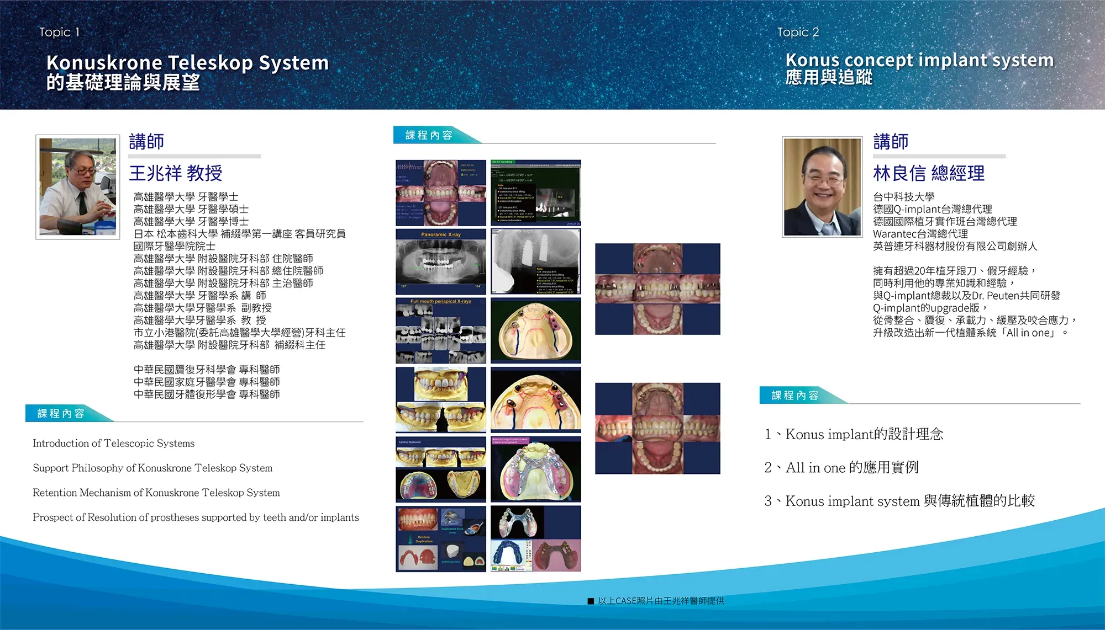Click Manager Lin's portrait photo
1105x630 pixels.
[822, 186]
